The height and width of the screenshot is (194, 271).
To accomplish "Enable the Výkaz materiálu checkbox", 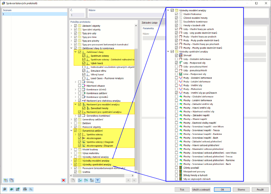I will (x=76, y=153).
